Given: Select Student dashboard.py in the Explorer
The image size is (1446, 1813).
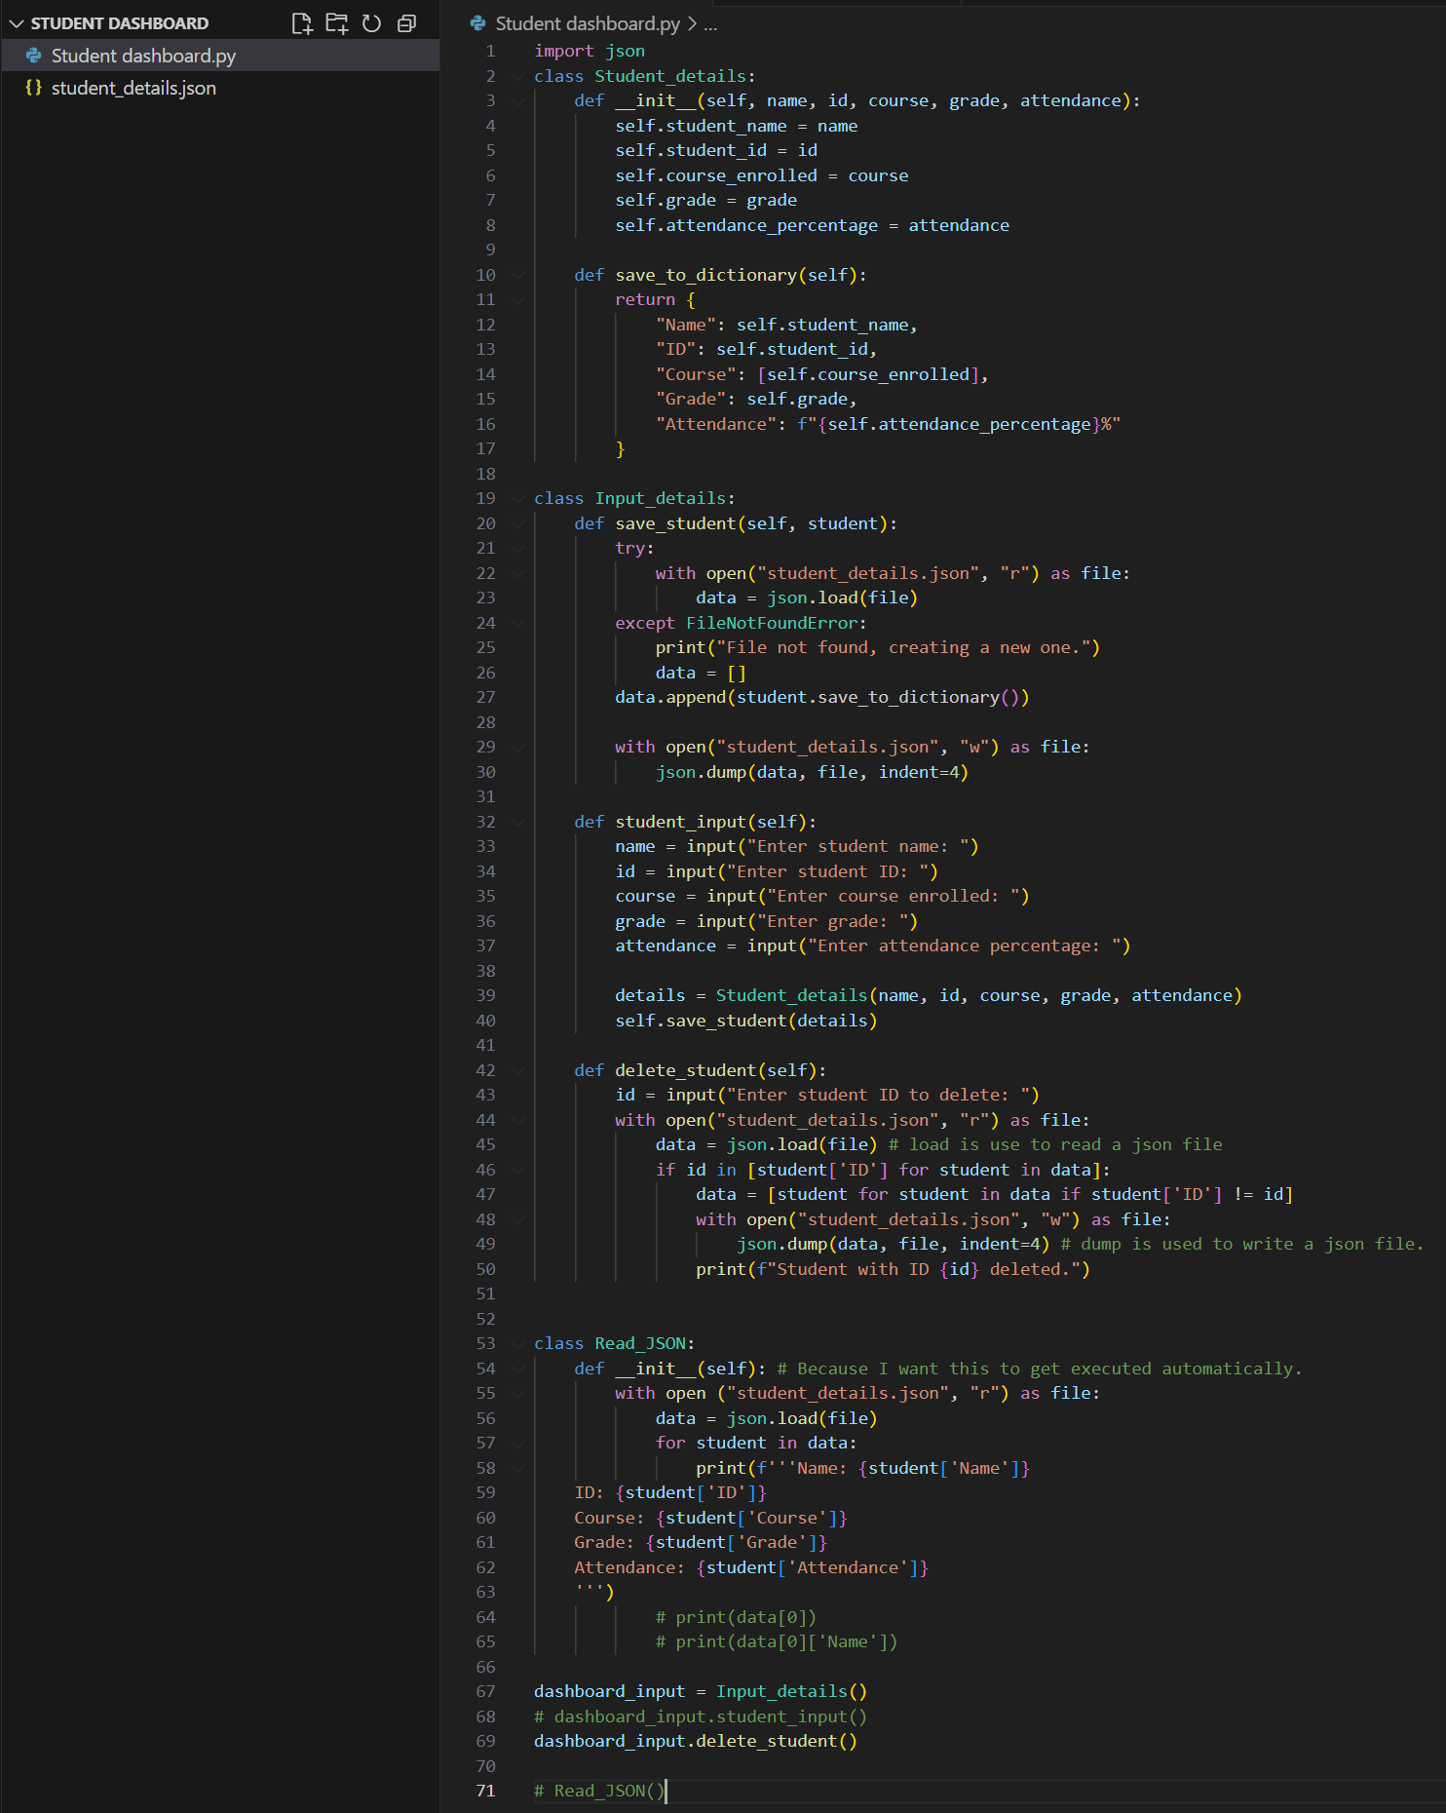Looking at the screenshot, I should [143, 56].
